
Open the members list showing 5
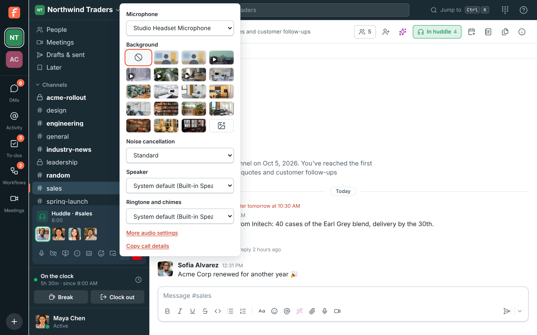point(365,32)
